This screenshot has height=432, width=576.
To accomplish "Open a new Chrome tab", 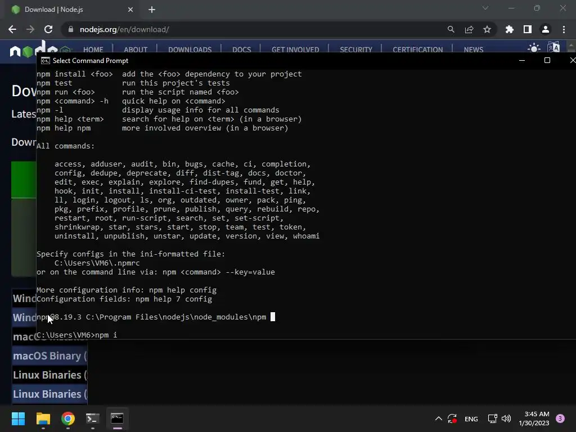I will click(x=152, y=10).
